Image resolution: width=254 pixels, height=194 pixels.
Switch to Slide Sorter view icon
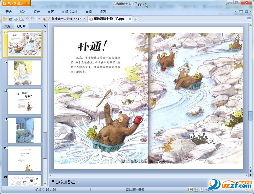coord(196,189)
